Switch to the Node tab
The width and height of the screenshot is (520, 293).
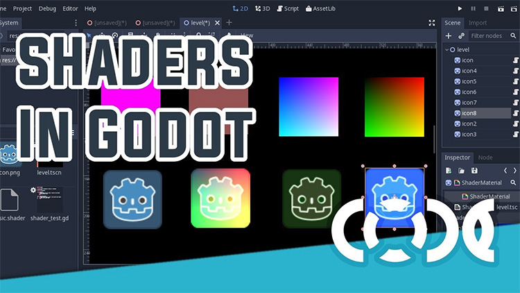coord(485,158)
